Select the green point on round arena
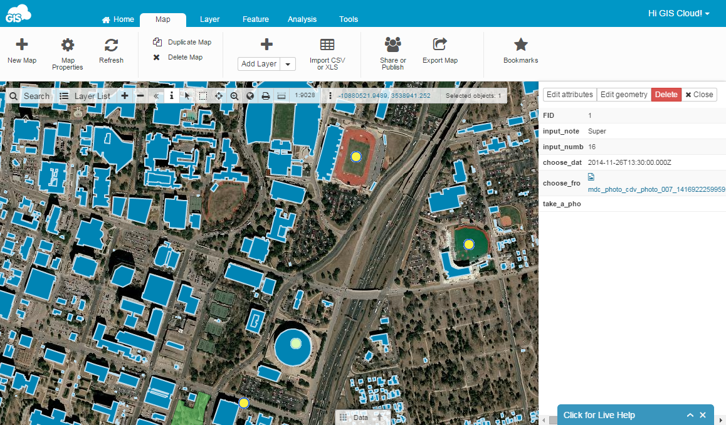726x425 pixels. [x=295, y=344]
